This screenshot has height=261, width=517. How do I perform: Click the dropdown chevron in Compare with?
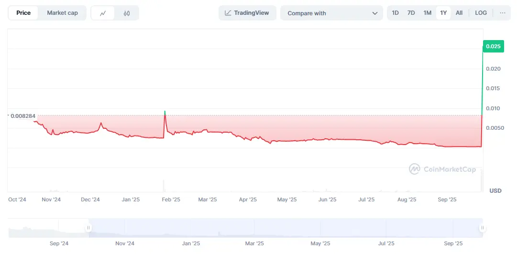click(x=374, y=13)
